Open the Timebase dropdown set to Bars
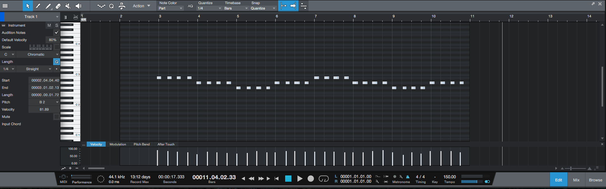The width and height of the screenshot is (606, 189). [x=236, y=8]
